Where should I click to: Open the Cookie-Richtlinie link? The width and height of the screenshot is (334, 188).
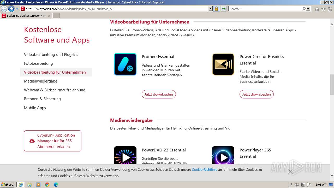205,169
